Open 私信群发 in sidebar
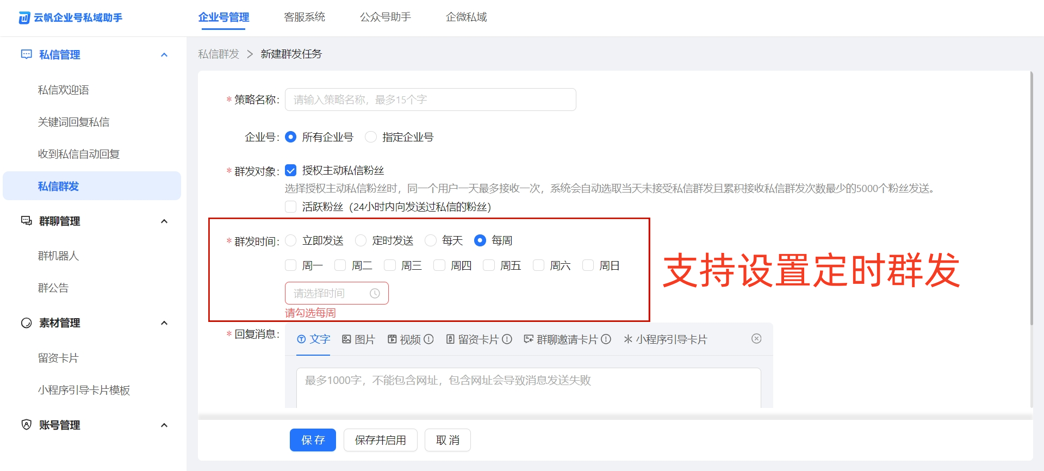Image resolution: width=1044 pixels, height=471 pixels. [92, 186]
